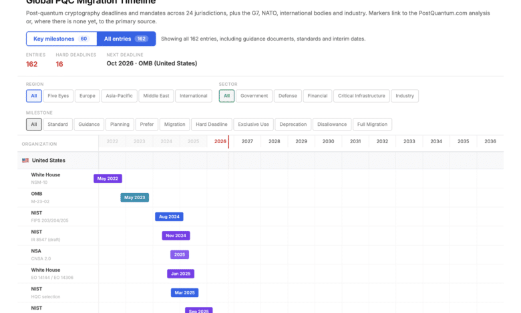Image resolution: width=521 pixels, height=313 pixels.
Task: Open the May 2022 White House marker
Action: (x=108, y=178)
